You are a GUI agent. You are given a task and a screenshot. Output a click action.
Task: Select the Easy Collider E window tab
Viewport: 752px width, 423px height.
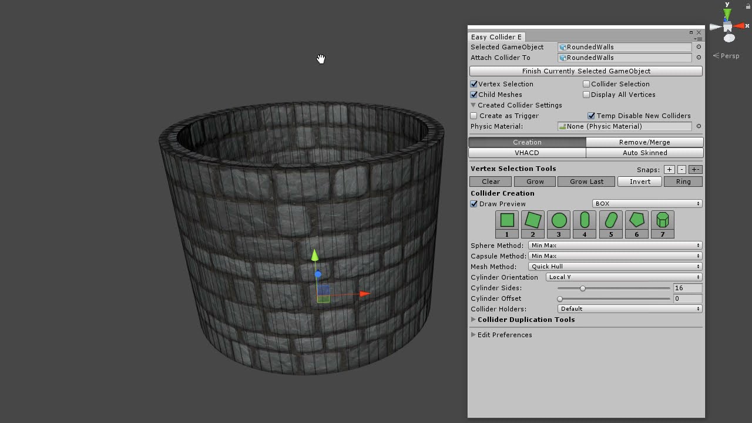click(x=496, y=37)
